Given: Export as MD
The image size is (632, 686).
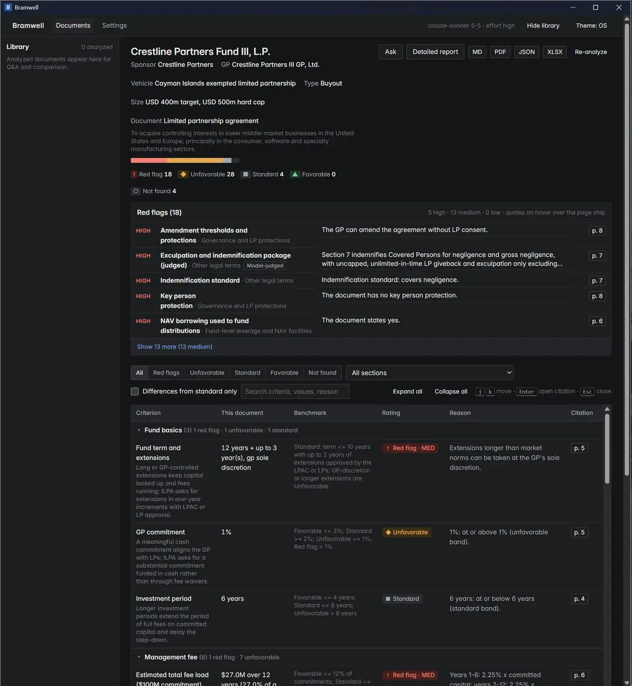Looking at the screenshot, I should [x=477, y=52].
